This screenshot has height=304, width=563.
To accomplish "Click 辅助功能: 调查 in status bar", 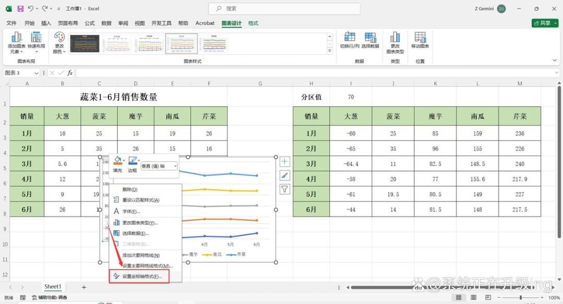I will (50, 298).
